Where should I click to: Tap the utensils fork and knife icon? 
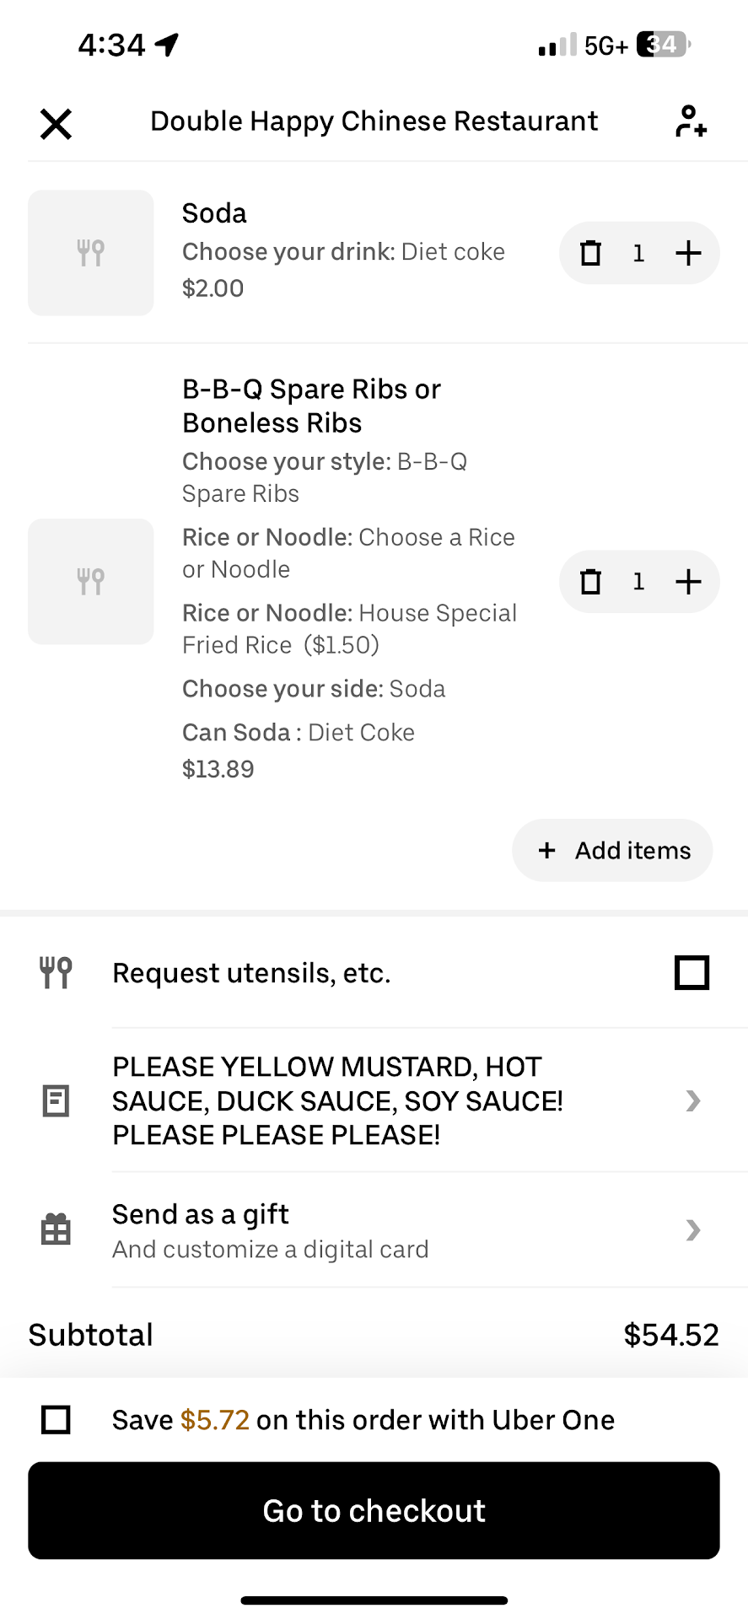tap(56, 972)
